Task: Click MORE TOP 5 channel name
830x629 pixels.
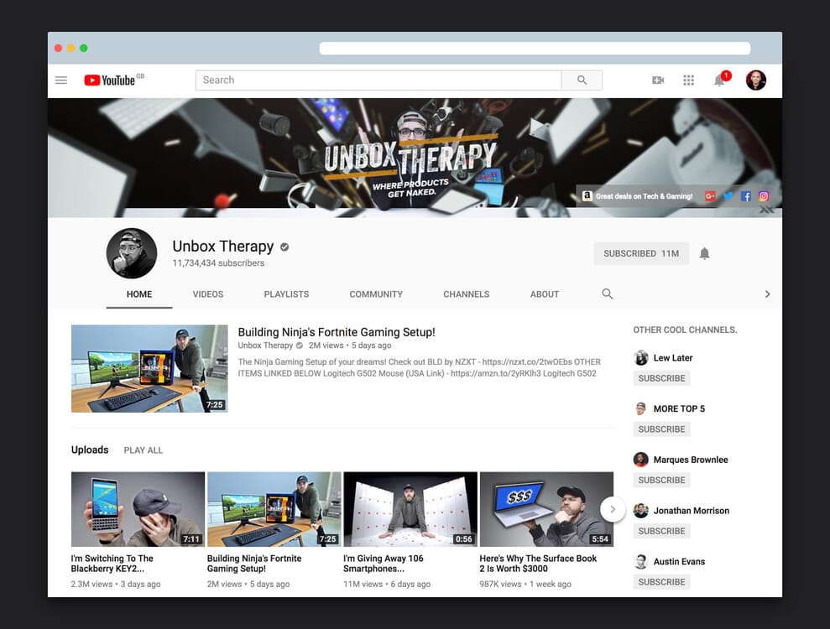Action: click(x=679, y=408)
